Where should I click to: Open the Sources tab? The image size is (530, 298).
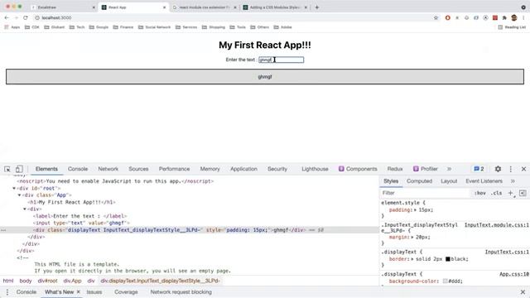tap(138, 169)
